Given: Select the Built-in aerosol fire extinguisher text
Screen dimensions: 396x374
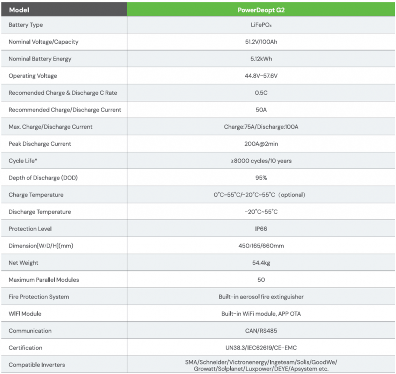Looking at the screenshot, I should click(x=261, y=296).
